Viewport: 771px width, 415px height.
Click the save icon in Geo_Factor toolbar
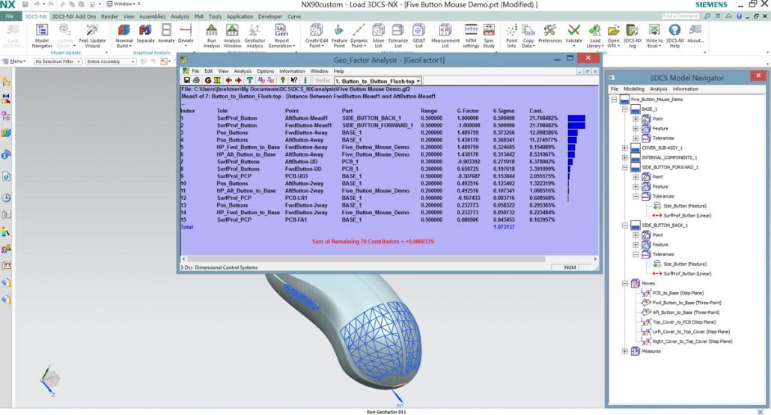pos(186,80)
